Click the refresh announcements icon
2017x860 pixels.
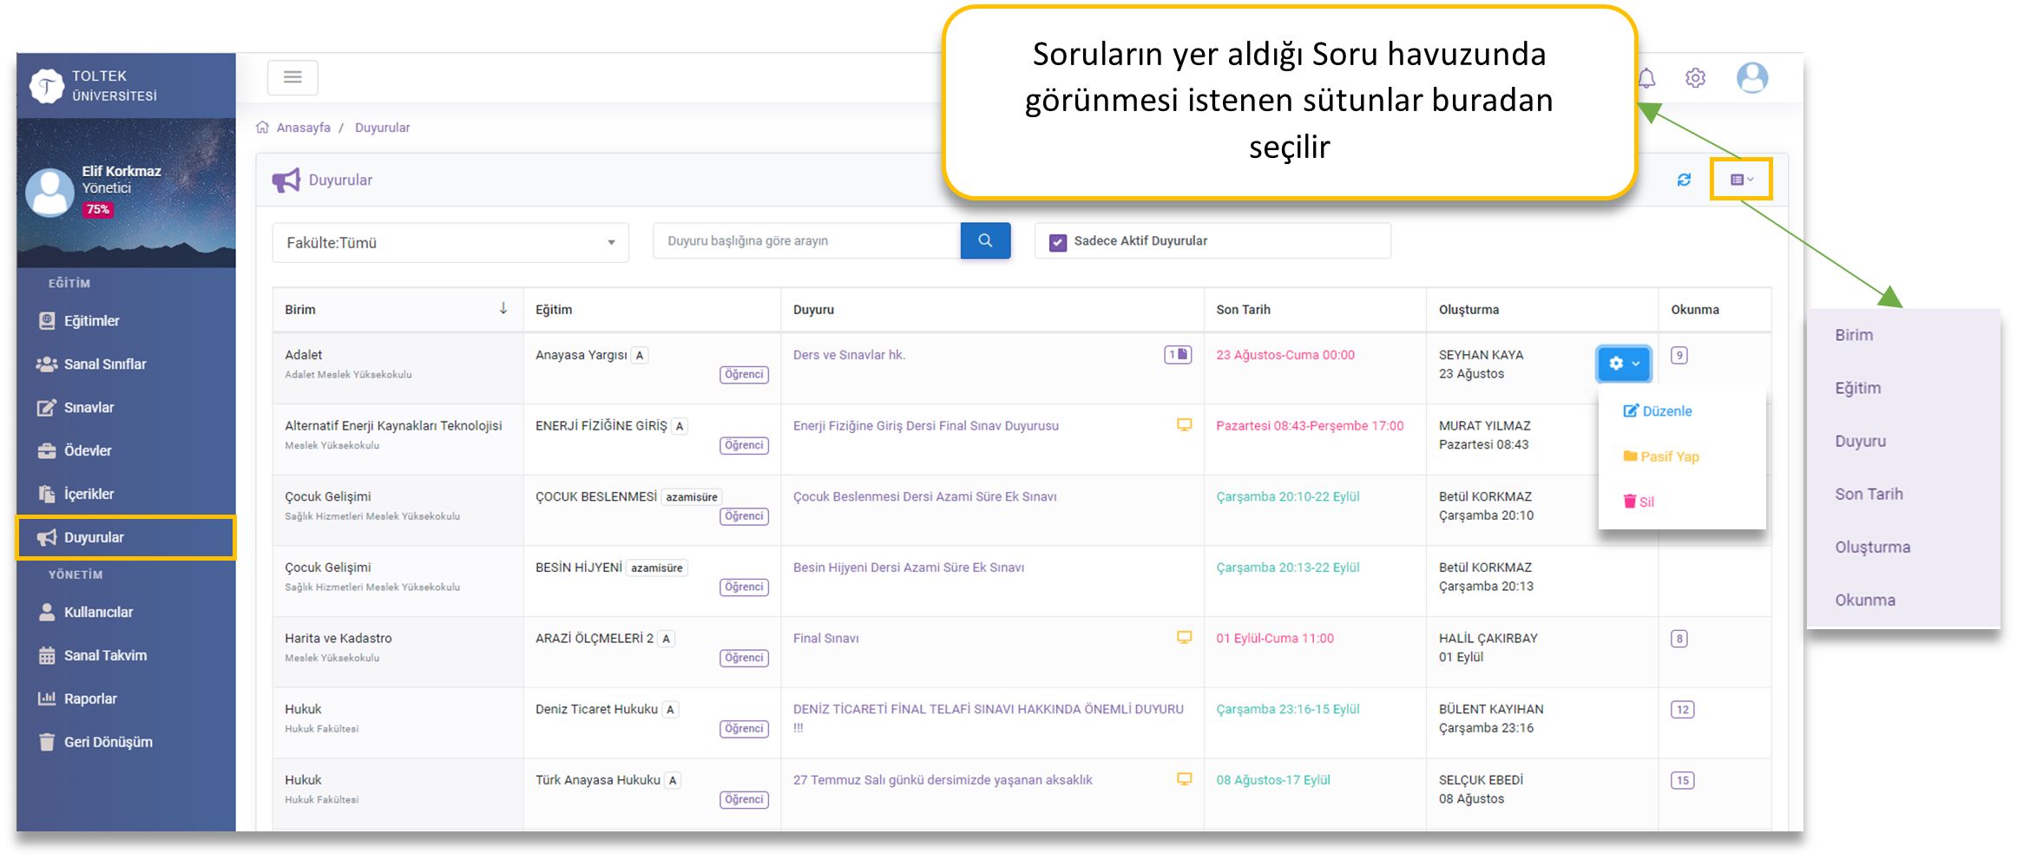(x=1684, y=180)
